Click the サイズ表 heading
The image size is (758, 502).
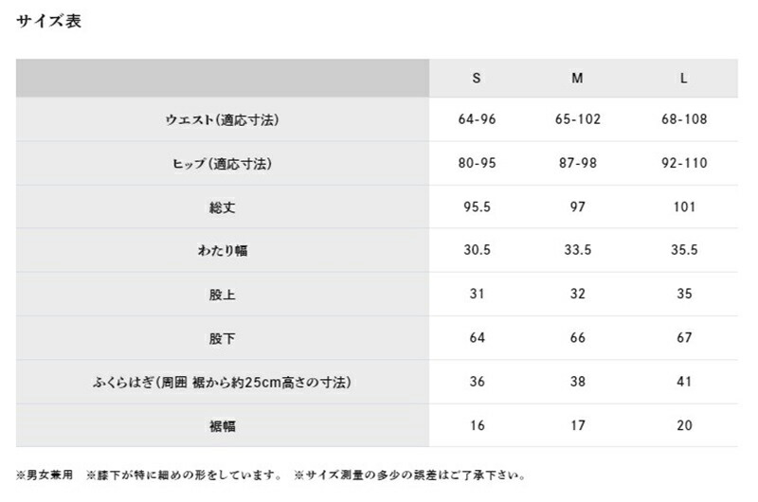(x=48, y=22)
